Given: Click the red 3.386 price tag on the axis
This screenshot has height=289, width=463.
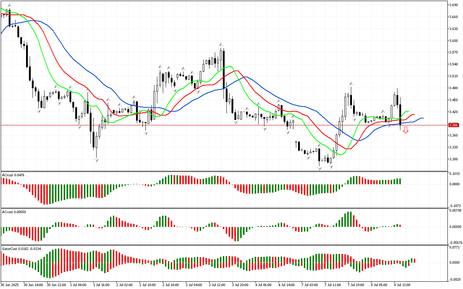Looking at the screenshot, I should tap(454, 125).
